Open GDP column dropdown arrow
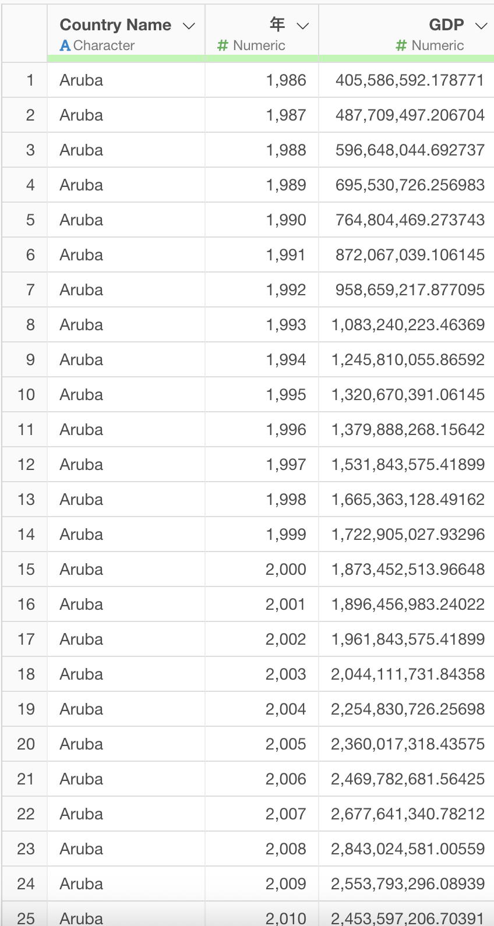The image size is (494, 926). (481, 26)
